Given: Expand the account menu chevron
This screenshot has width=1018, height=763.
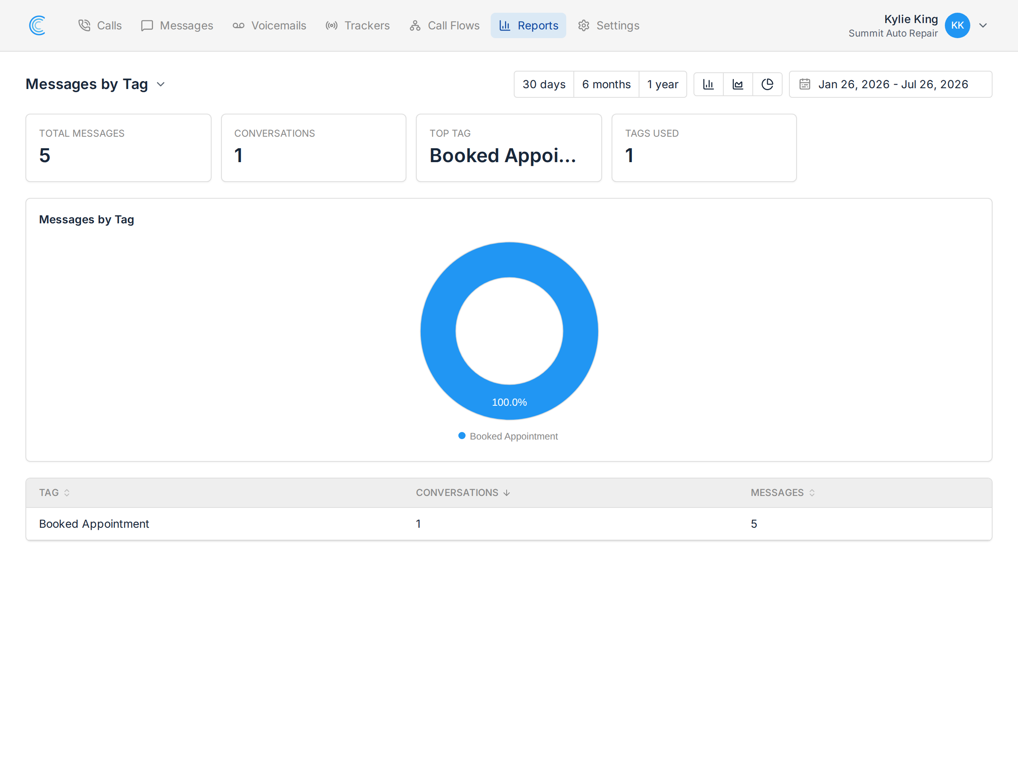Looking at the screenshot, I should tap(983, 25).
